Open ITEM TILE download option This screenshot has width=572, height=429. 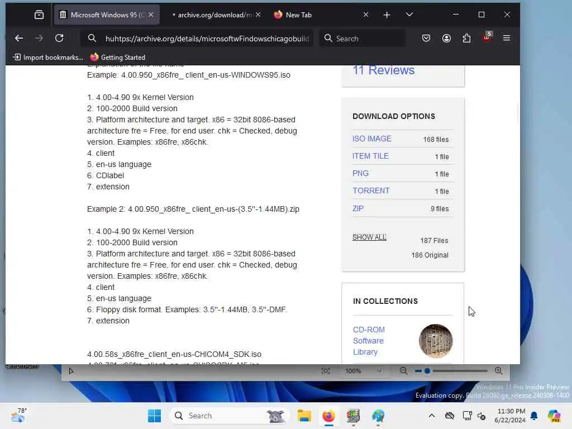click(370, 156)
